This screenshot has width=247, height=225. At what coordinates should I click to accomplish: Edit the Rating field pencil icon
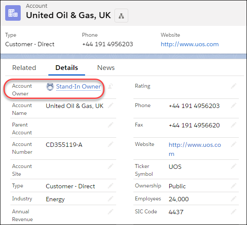point(234,86)
